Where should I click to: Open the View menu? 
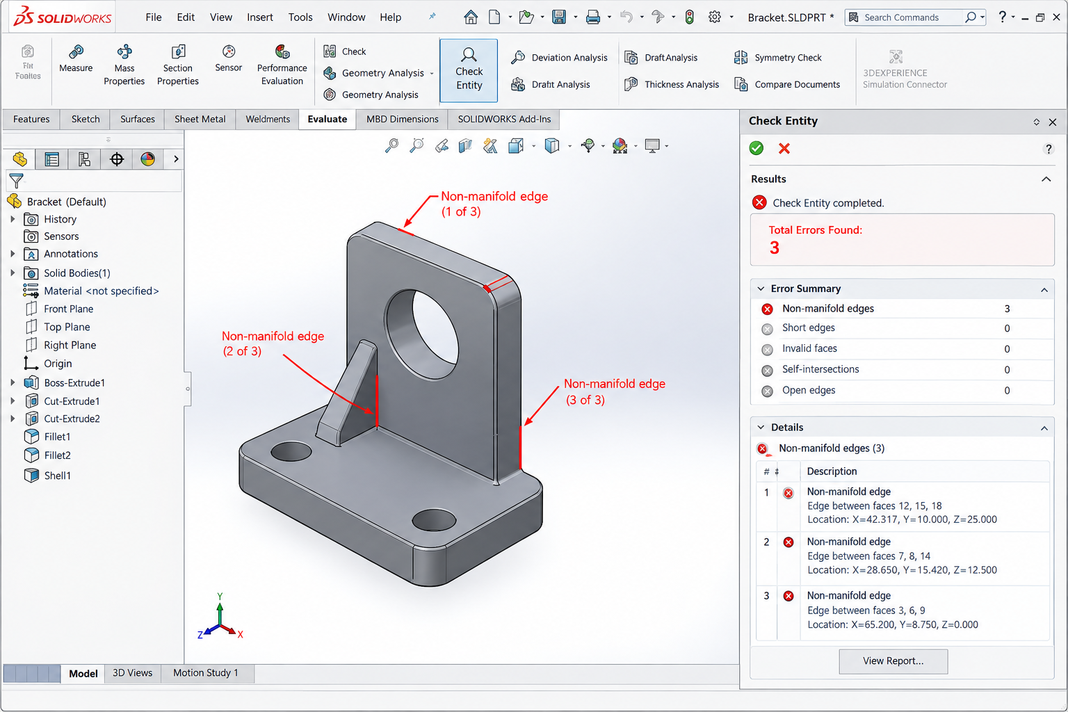221,17
